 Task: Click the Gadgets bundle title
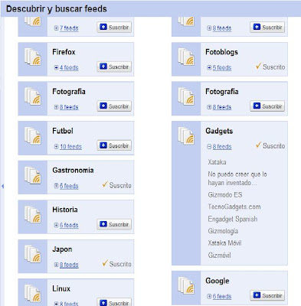[x=219, y=131]
